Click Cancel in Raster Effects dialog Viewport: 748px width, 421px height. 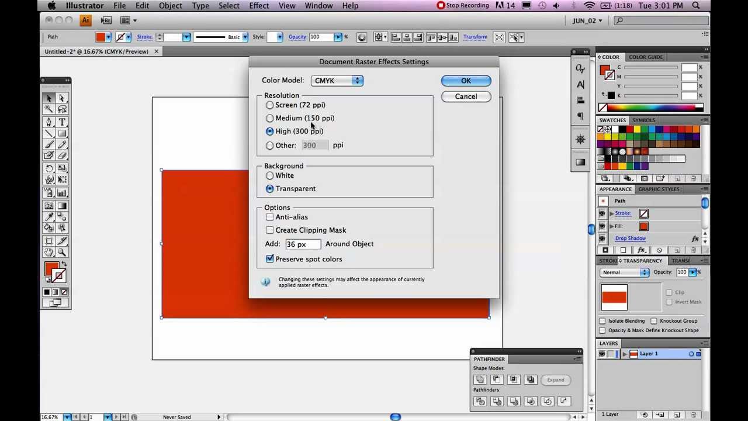click(466, 96)
